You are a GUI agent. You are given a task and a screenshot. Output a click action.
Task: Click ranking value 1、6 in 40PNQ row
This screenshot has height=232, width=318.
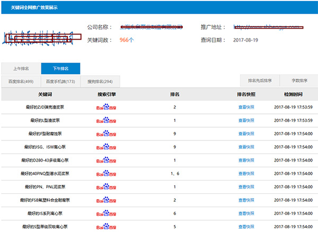(x=175, y=173)
